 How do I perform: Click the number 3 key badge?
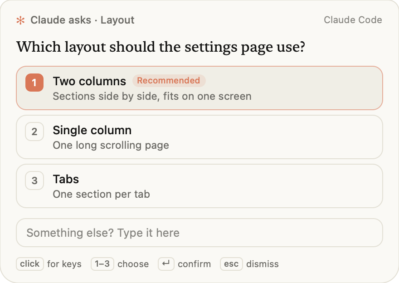pos(34,181)
